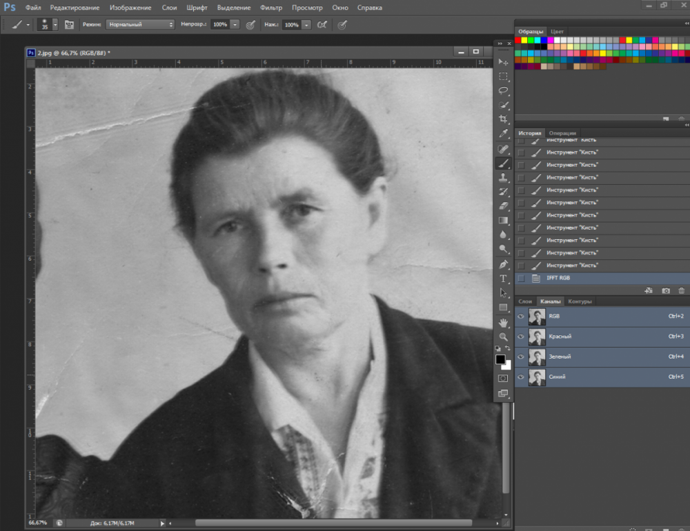This screenshot has height=531, width=690.
Task: Click the black foreground color swatch
Action: 500,359
